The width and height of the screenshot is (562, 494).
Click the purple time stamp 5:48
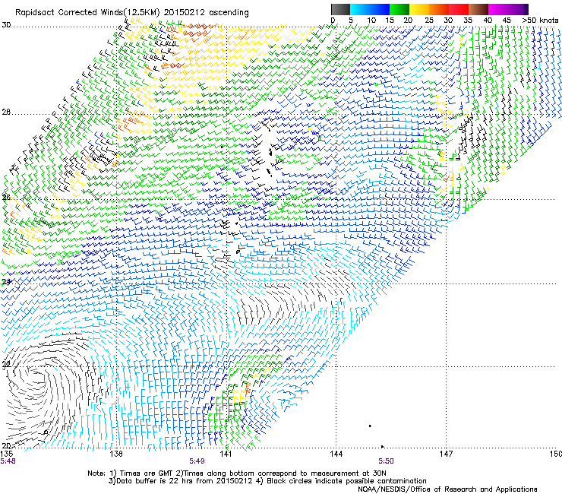pos(8,461)
